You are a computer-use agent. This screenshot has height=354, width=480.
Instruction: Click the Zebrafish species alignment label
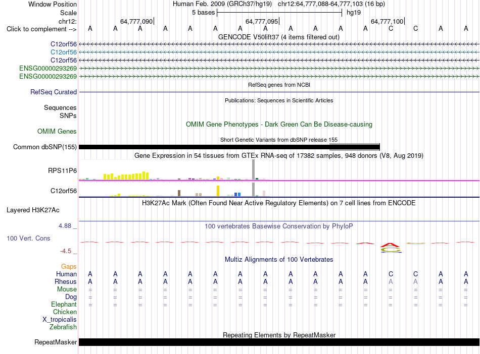[63, 327]
